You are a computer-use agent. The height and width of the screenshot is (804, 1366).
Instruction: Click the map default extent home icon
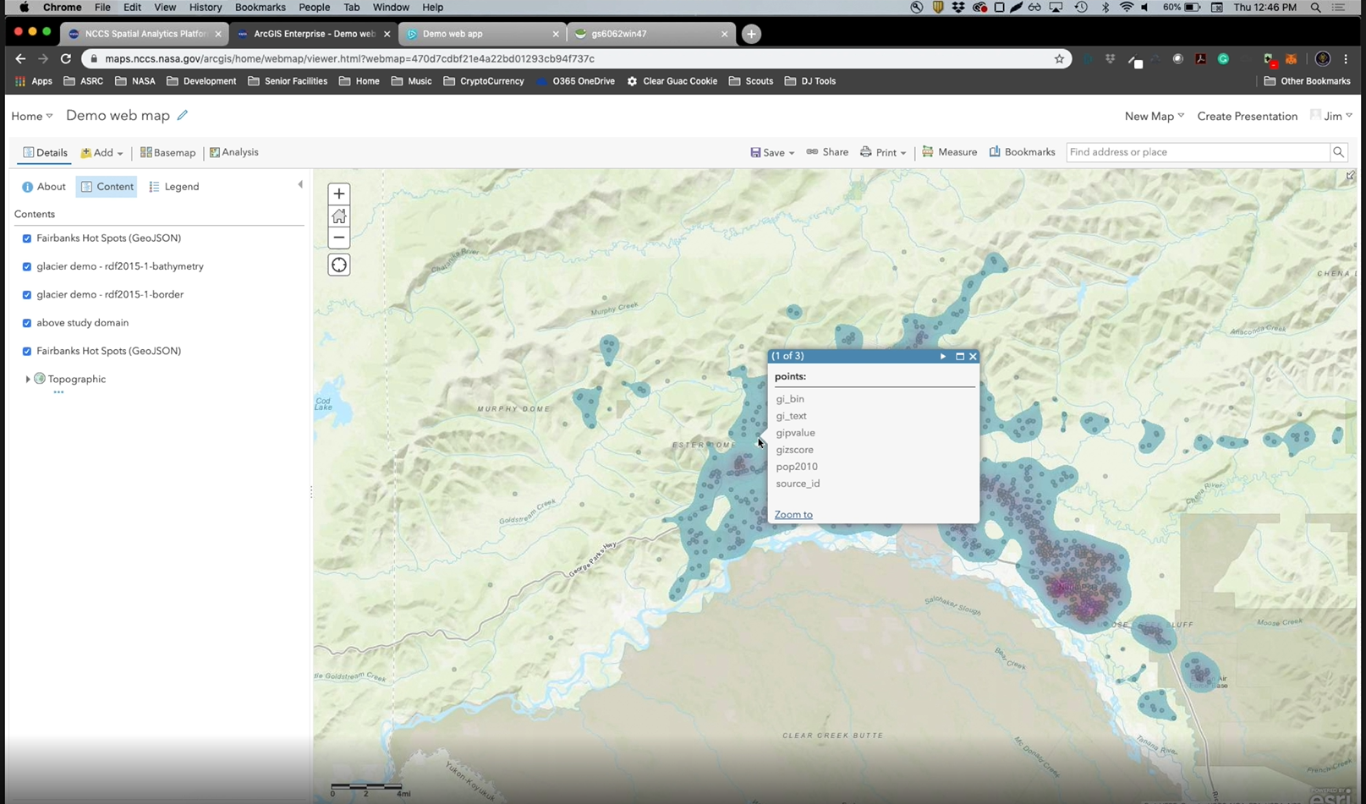click(x=339, y=216)
